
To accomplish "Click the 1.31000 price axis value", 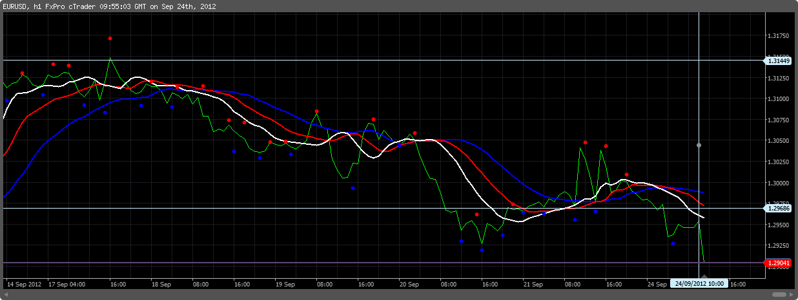I will click(779, 99).
